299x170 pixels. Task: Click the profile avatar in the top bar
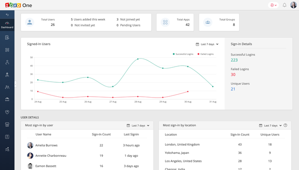tap(293, 5)
